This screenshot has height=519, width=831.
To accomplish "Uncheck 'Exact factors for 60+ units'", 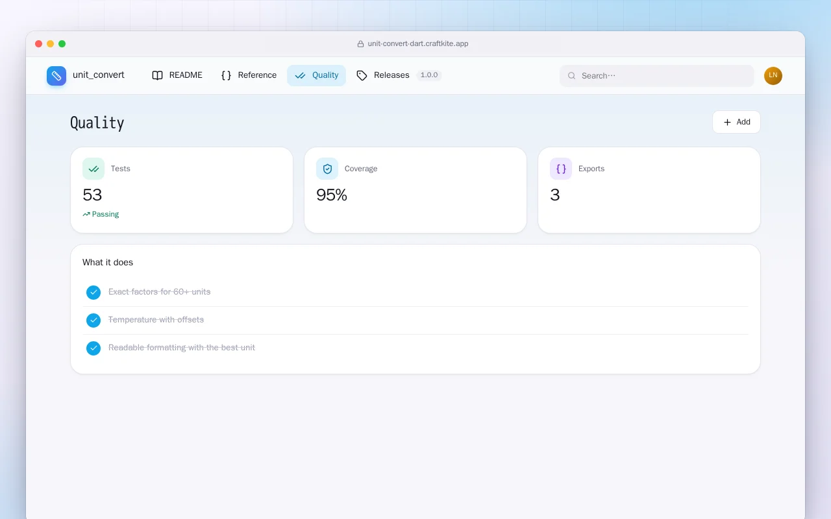I will (93, 293).
